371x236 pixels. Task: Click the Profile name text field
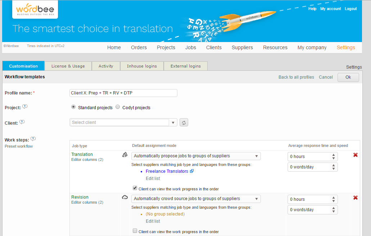click(123, 93)
